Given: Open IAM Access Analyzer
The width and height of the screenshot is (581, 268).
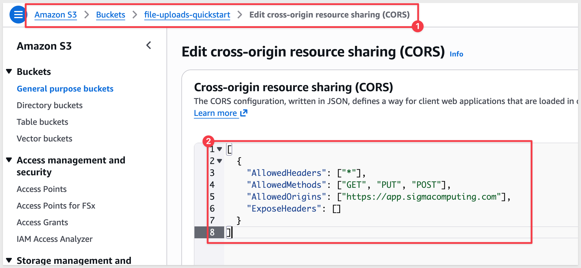Looking at the screenshot, I should (55, 239).
